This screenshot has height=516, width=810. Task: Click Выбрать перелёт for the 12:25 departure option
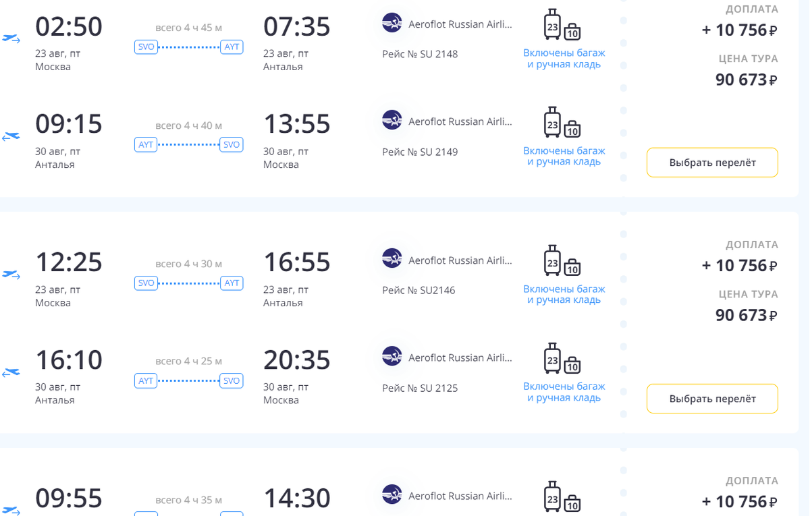coord(712,399)
